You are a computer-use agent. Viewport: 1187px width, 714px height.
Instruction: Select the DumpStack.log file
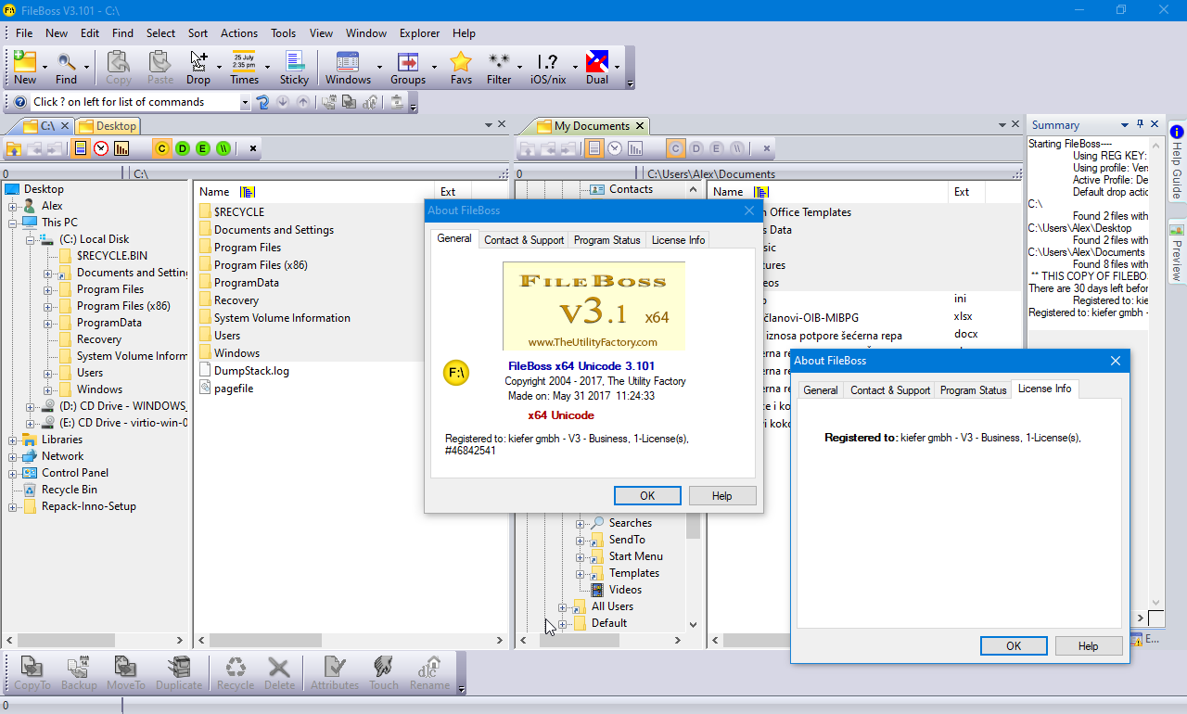(251, 371)
